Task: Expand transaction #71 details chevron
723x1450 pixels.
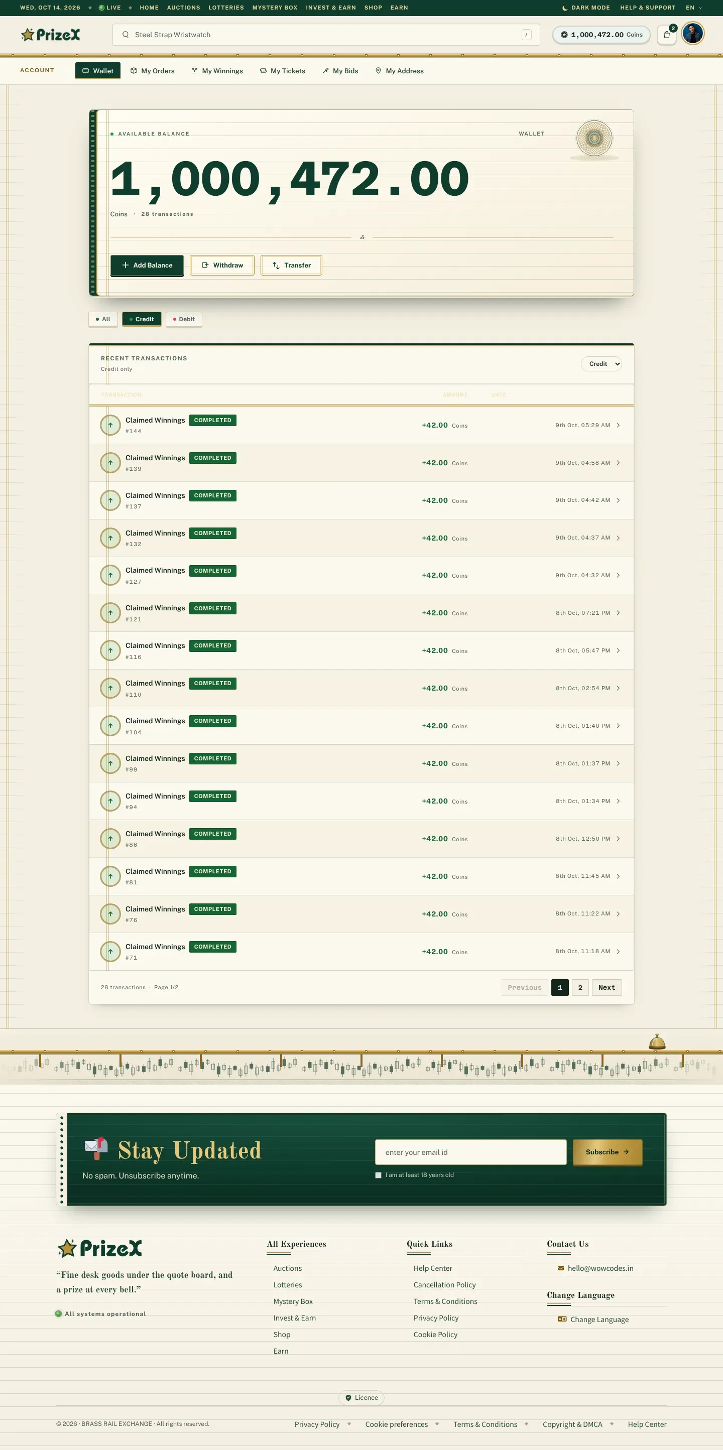Action: (618, 951)
